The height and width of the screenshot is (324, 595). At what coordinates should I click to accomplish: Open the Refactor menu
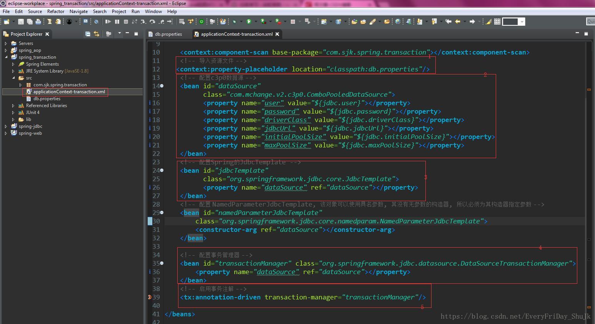(x=56, y=12)
